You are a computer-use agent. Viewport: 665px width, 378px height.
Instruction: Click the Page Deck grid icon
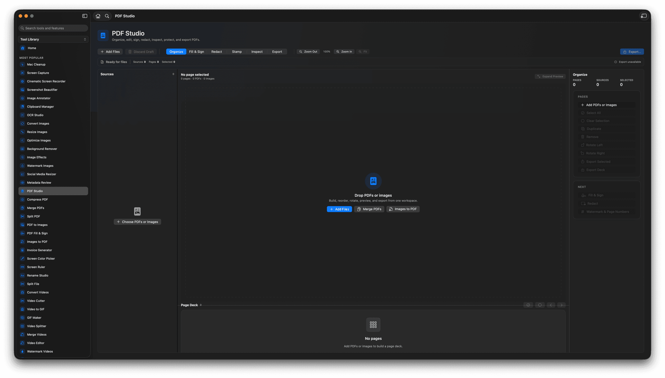coord(373,324)
